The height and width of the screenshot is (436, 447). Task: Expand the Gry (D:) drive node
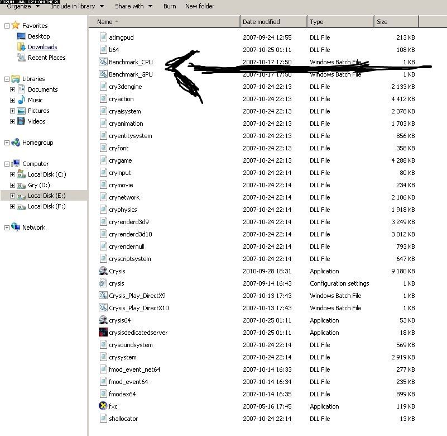(12, 185)
